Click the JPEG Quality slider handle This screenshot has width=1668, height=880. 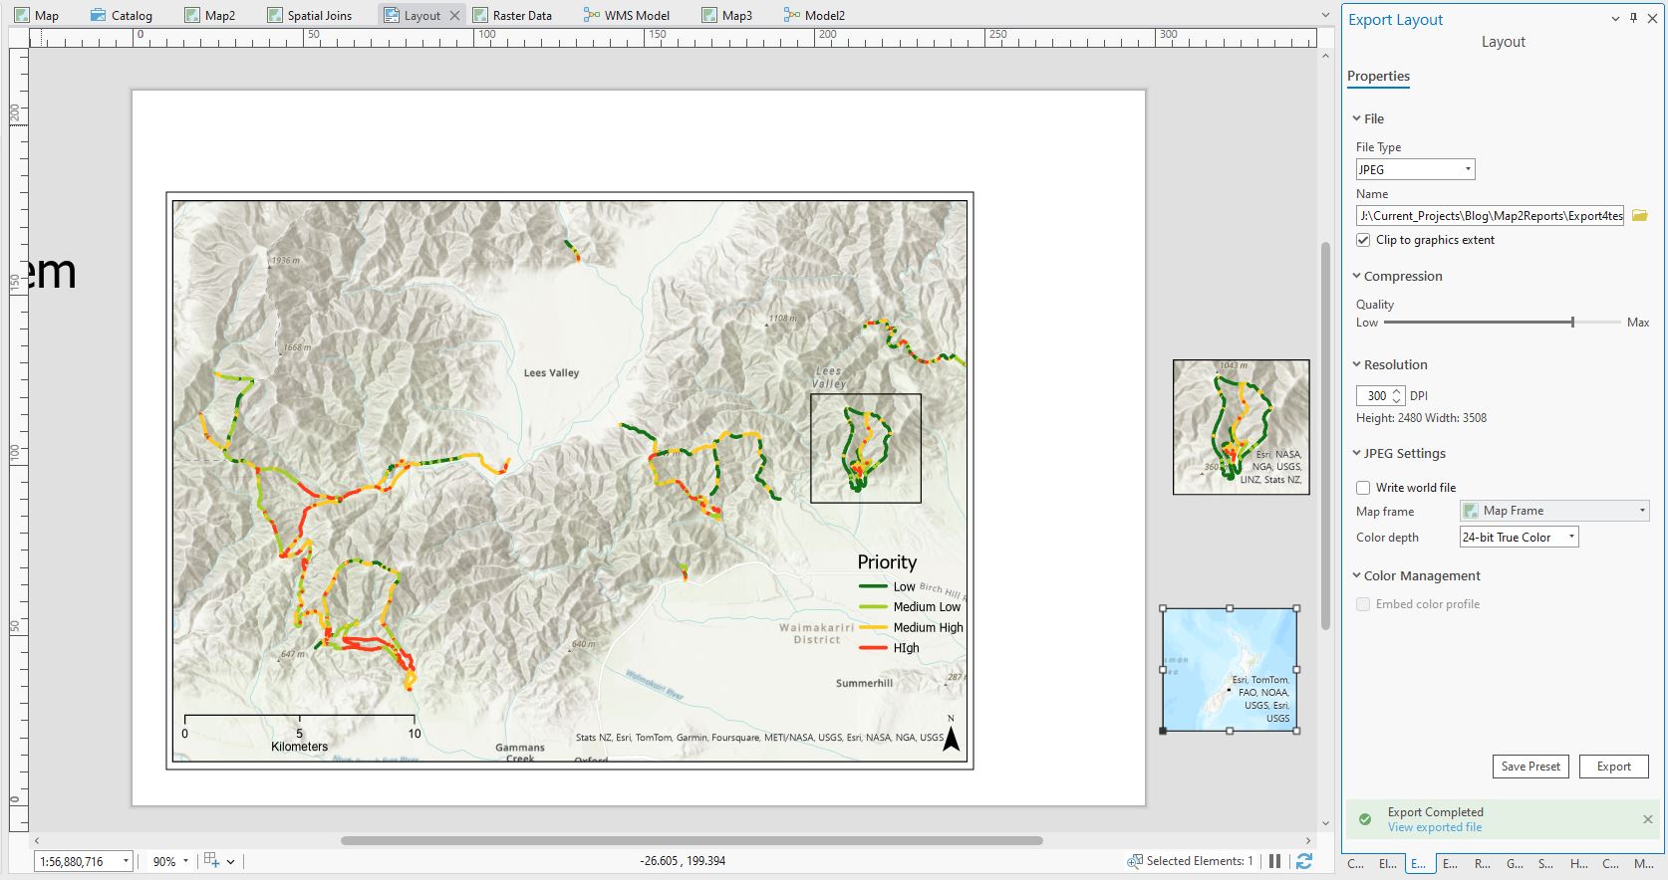[1572, 323]
